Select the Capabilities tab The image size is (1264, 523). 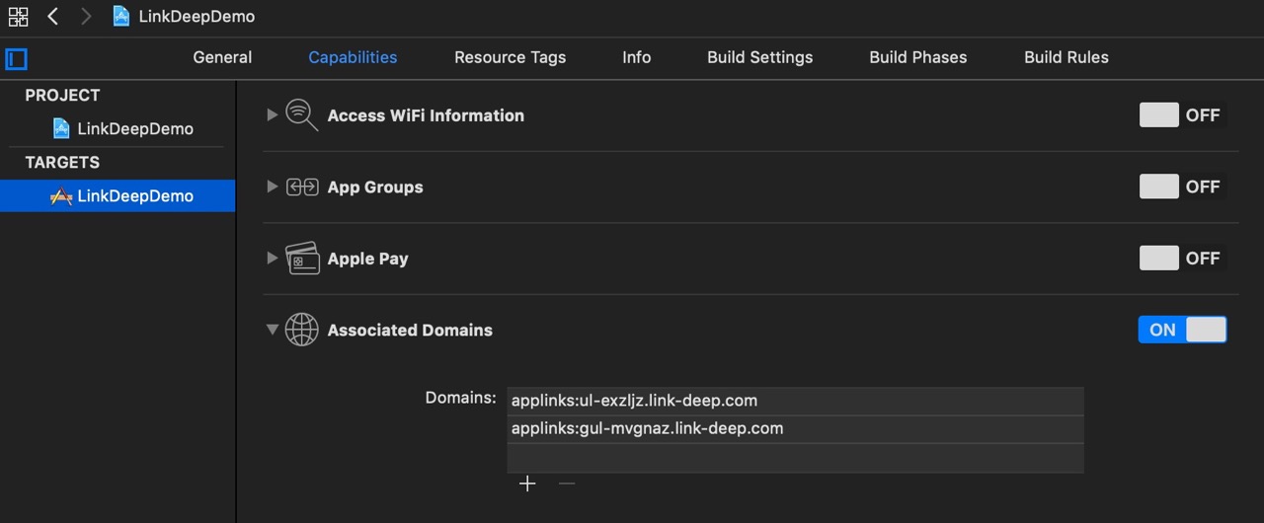(353, 57)
